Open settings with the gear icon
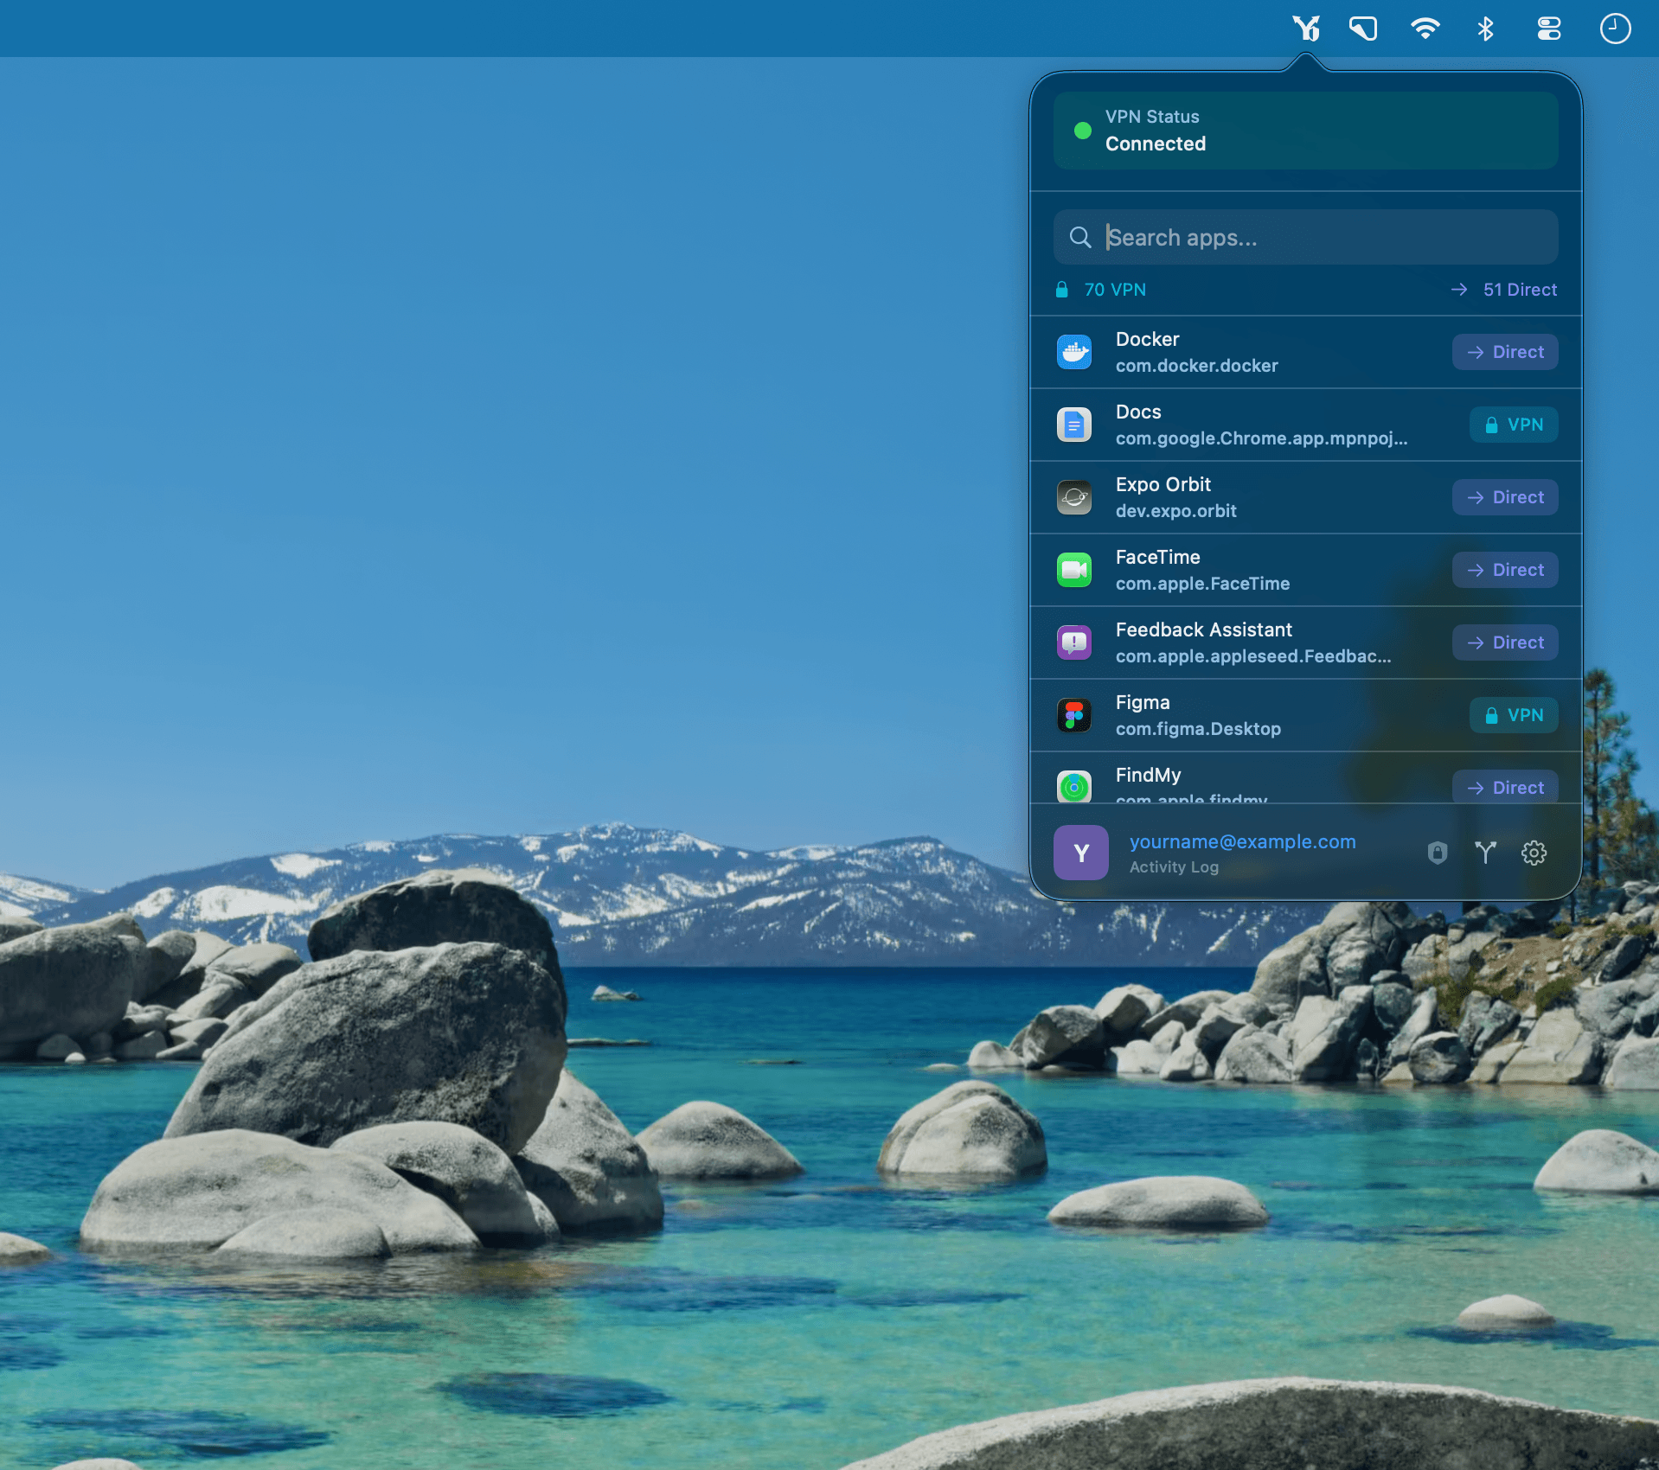1659x1470 pixels. pos(1534,853)
